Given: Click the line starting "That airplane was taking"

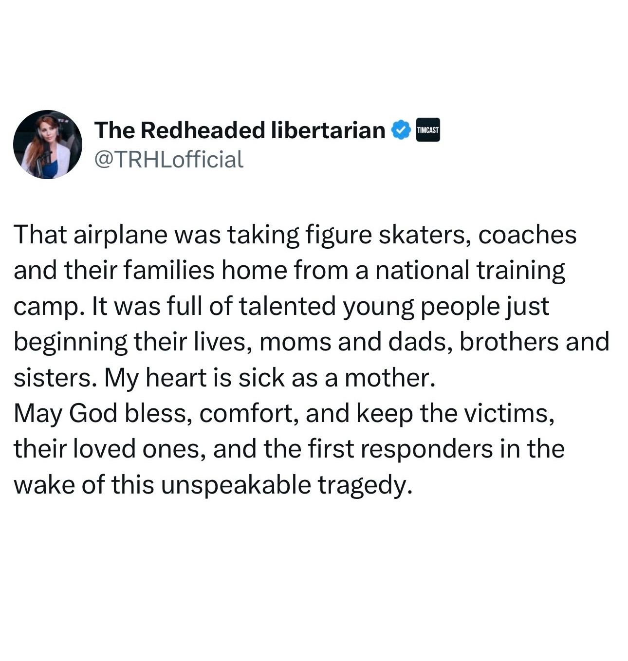Looking at the screenshot, I should [295, 235].
